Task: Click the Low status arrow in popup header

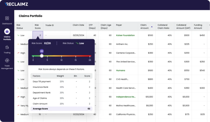Action: tap(77, 43)
